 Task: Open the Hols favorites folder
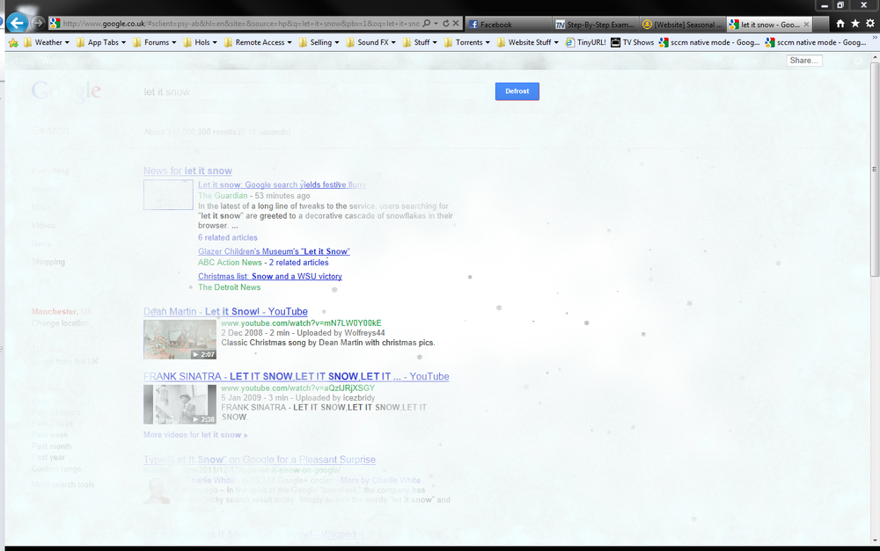pyautogui.click(x=200, y=42)
